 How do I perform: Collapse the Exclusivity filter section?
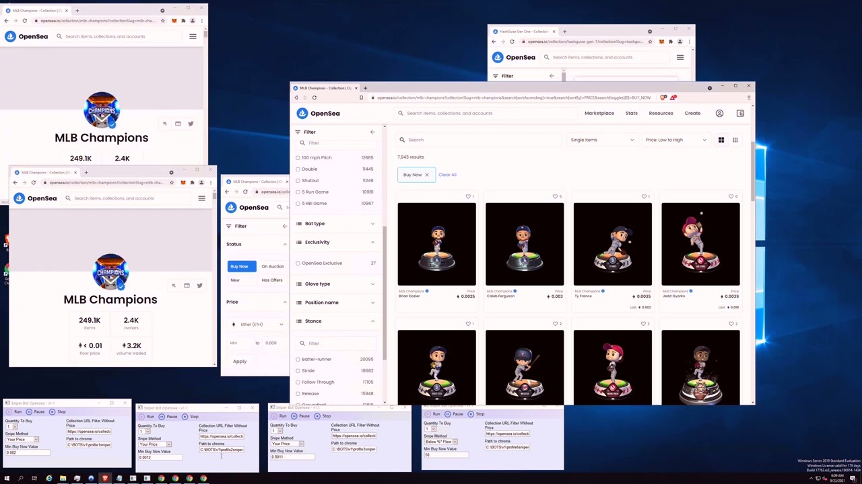coord(335,242)
